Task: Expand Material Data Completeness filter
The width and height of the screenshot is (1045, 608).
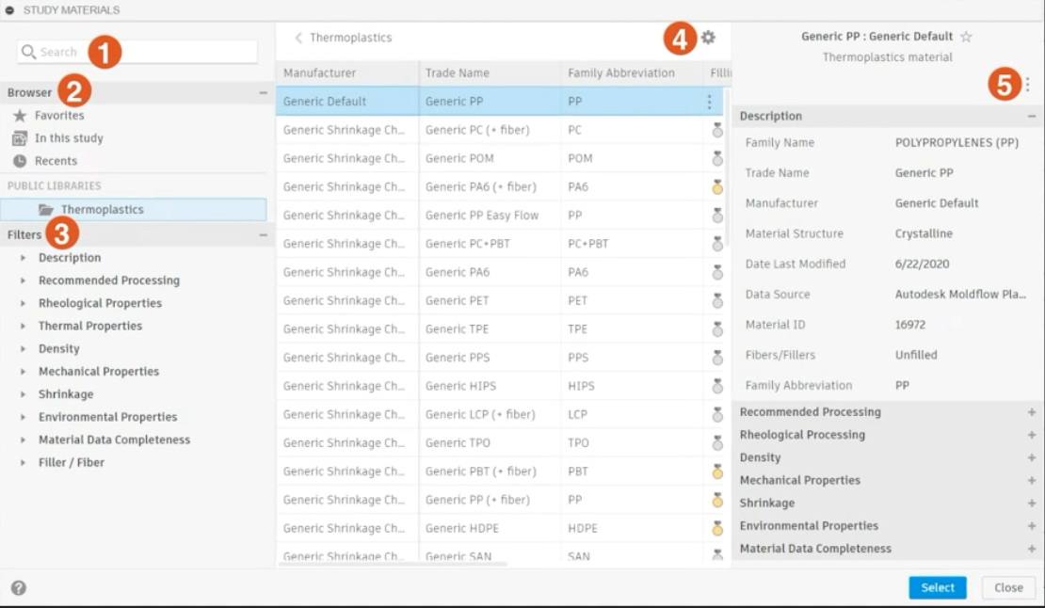Action: click(x=23, y=440)
